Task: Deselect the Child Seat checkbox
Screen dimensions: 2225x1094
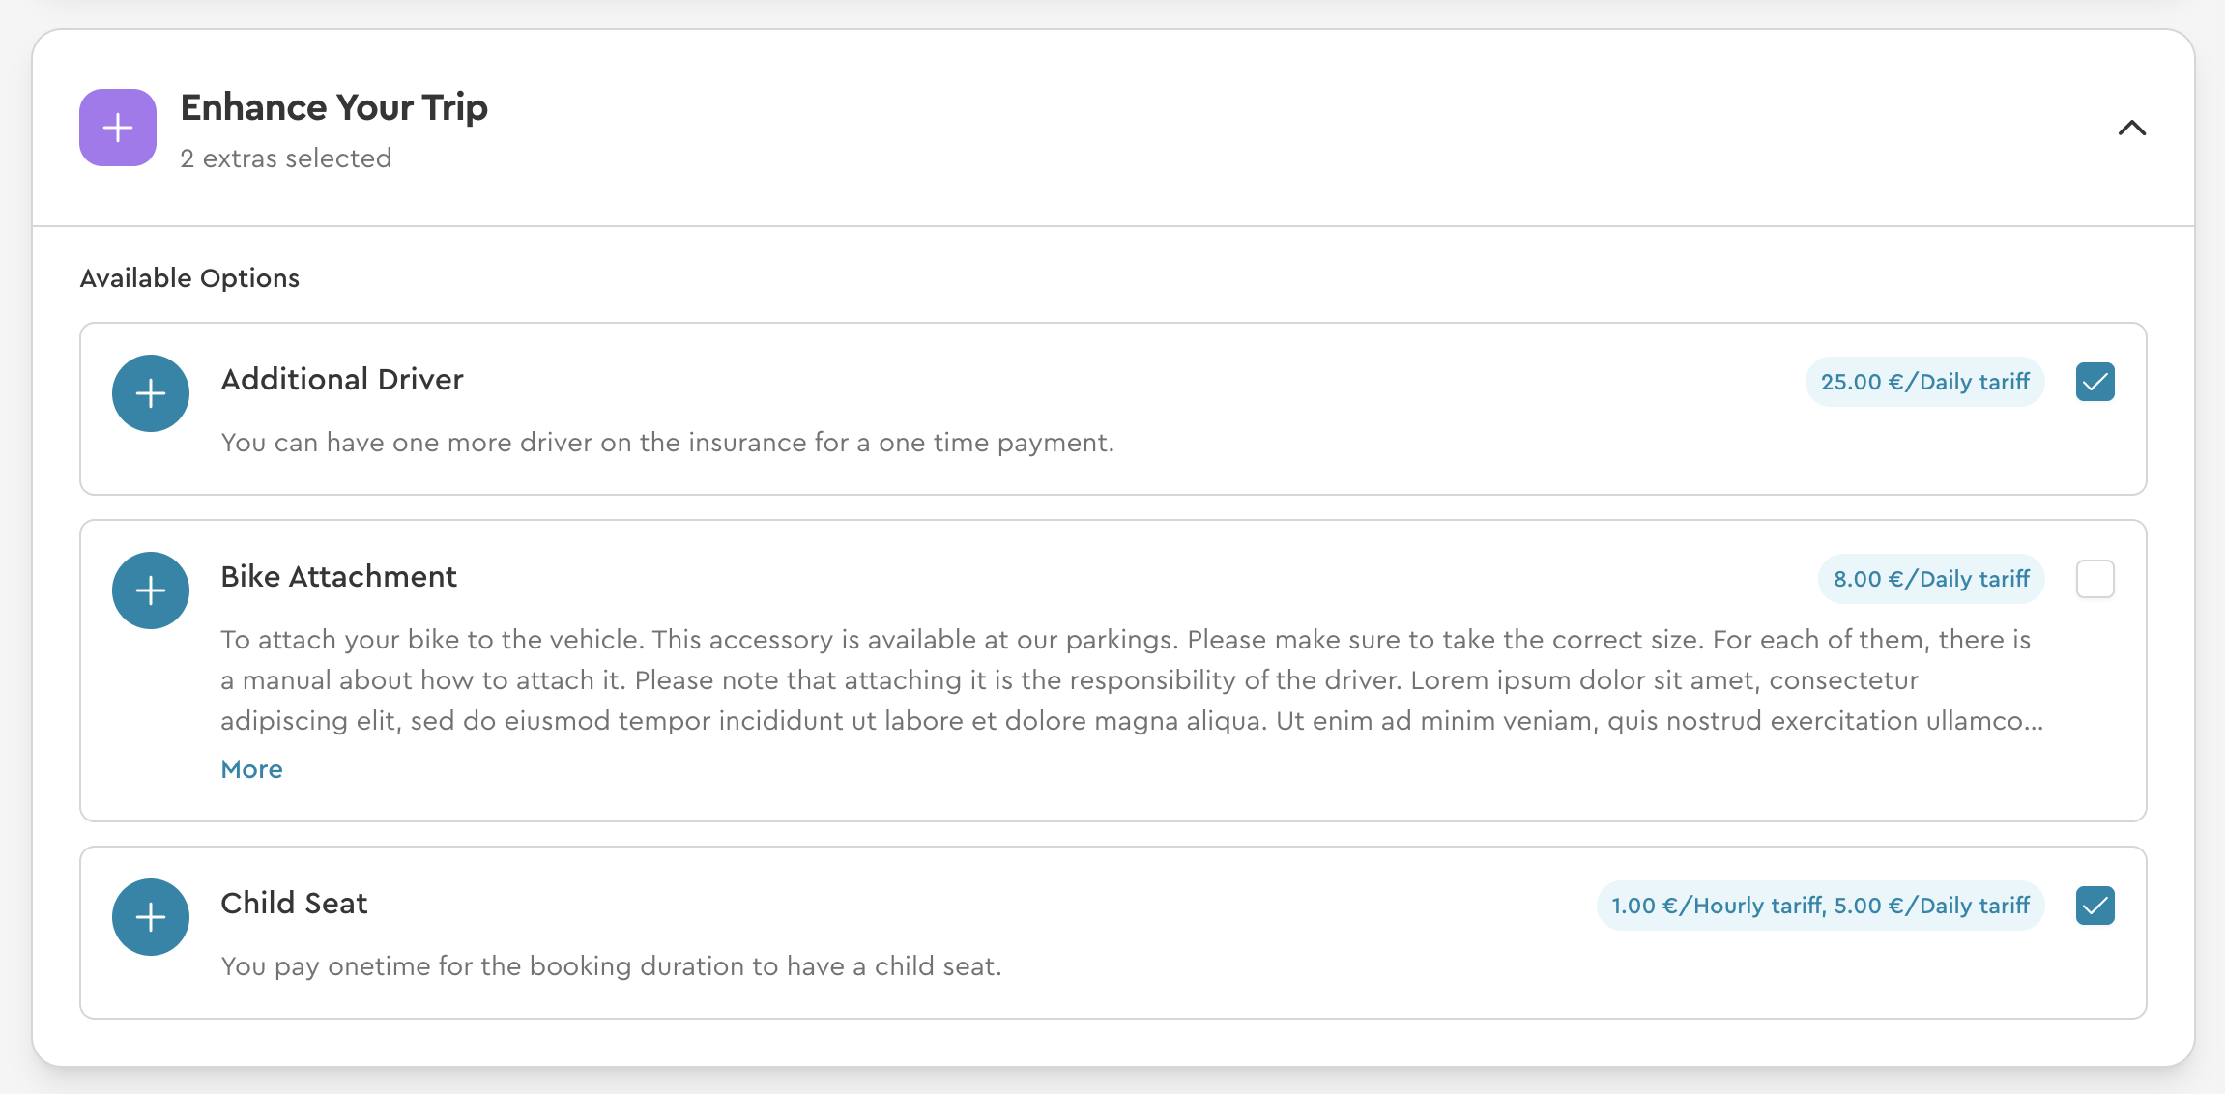Action: (2095, 906)
